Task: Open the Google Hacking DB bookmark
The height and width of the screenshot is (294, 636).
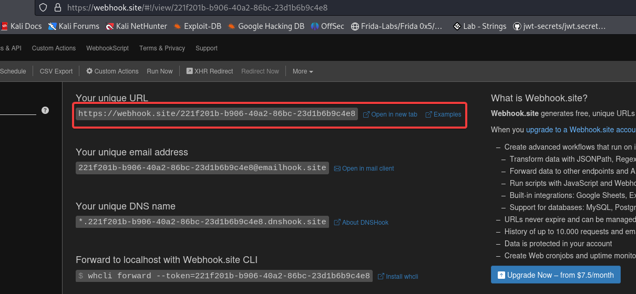Action: click(265, 26)
